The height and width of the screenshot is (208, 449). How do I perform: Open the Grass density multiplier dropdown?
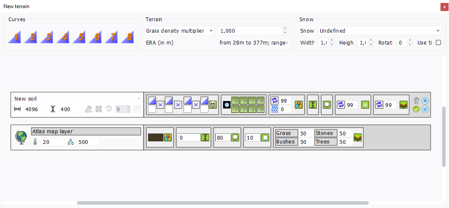[x=179, y=31]
